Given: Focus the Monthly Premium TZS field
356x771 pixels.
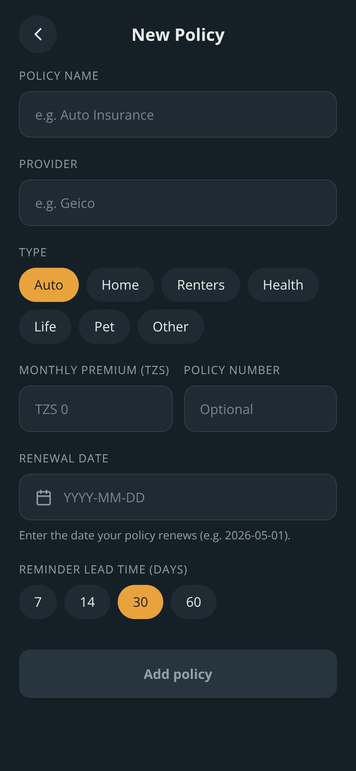Looking at the screenshot, I should [96, 409].
